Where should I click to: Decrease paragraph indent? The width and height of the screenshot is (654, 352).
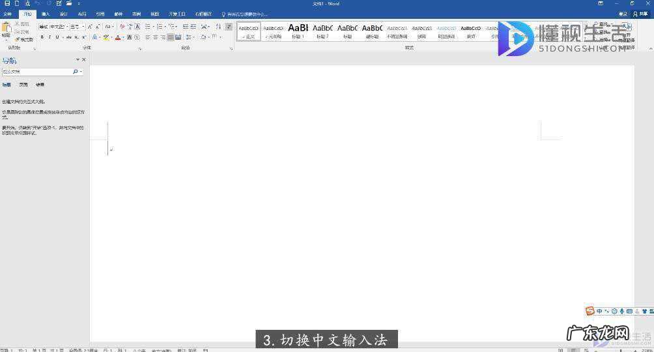point(186,26)
